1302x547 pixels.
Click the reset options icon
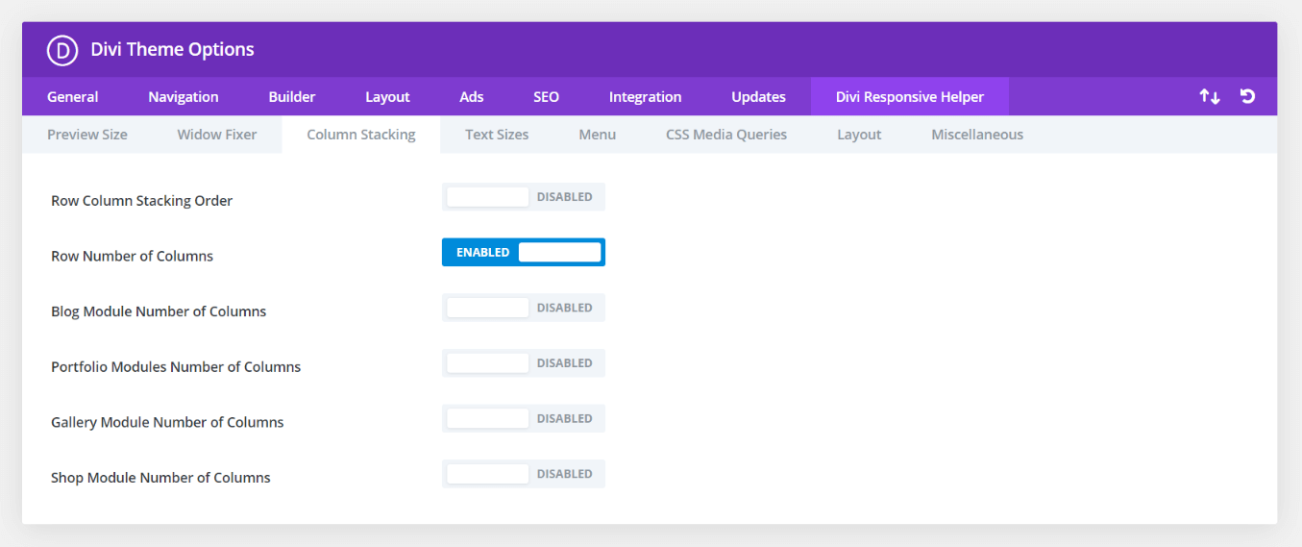(1247, 96)
